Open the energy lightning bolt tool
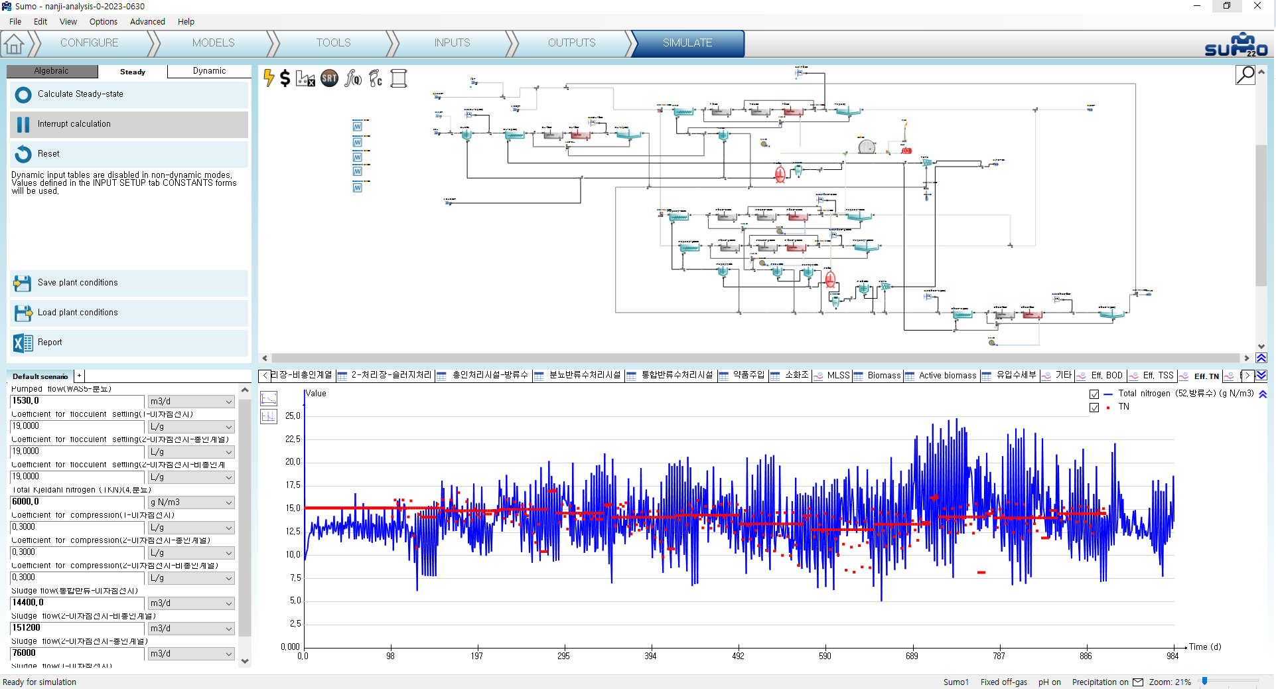This screenshot has width=1276, height=689. tap(269, 78)
